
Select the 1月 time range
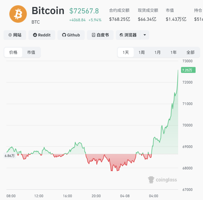(157, 52)
